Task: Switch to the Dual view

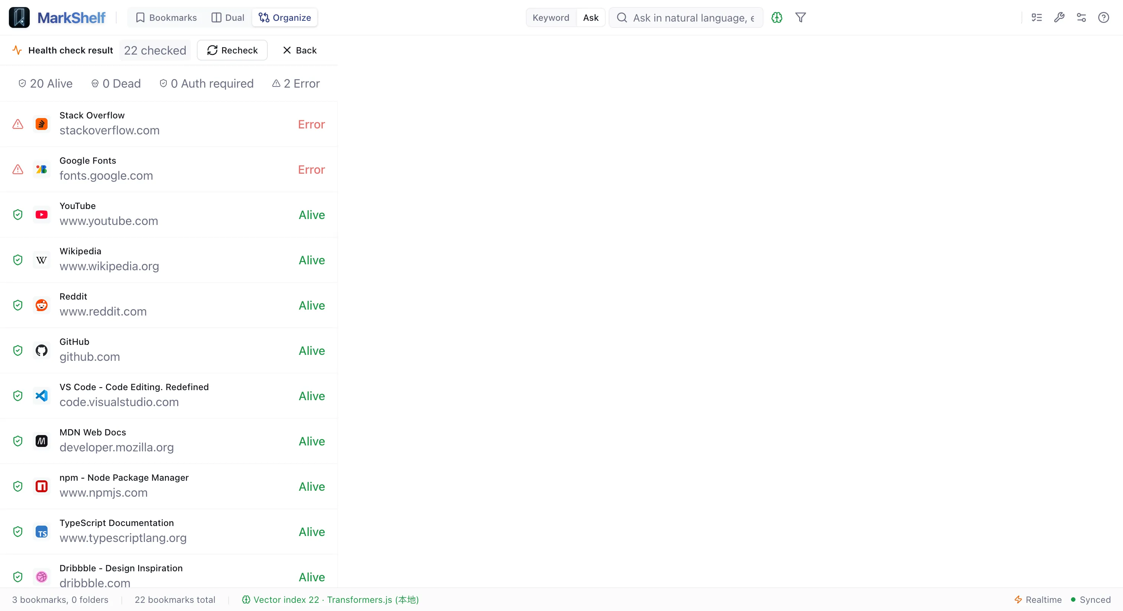Action: (x=227, y=17)
